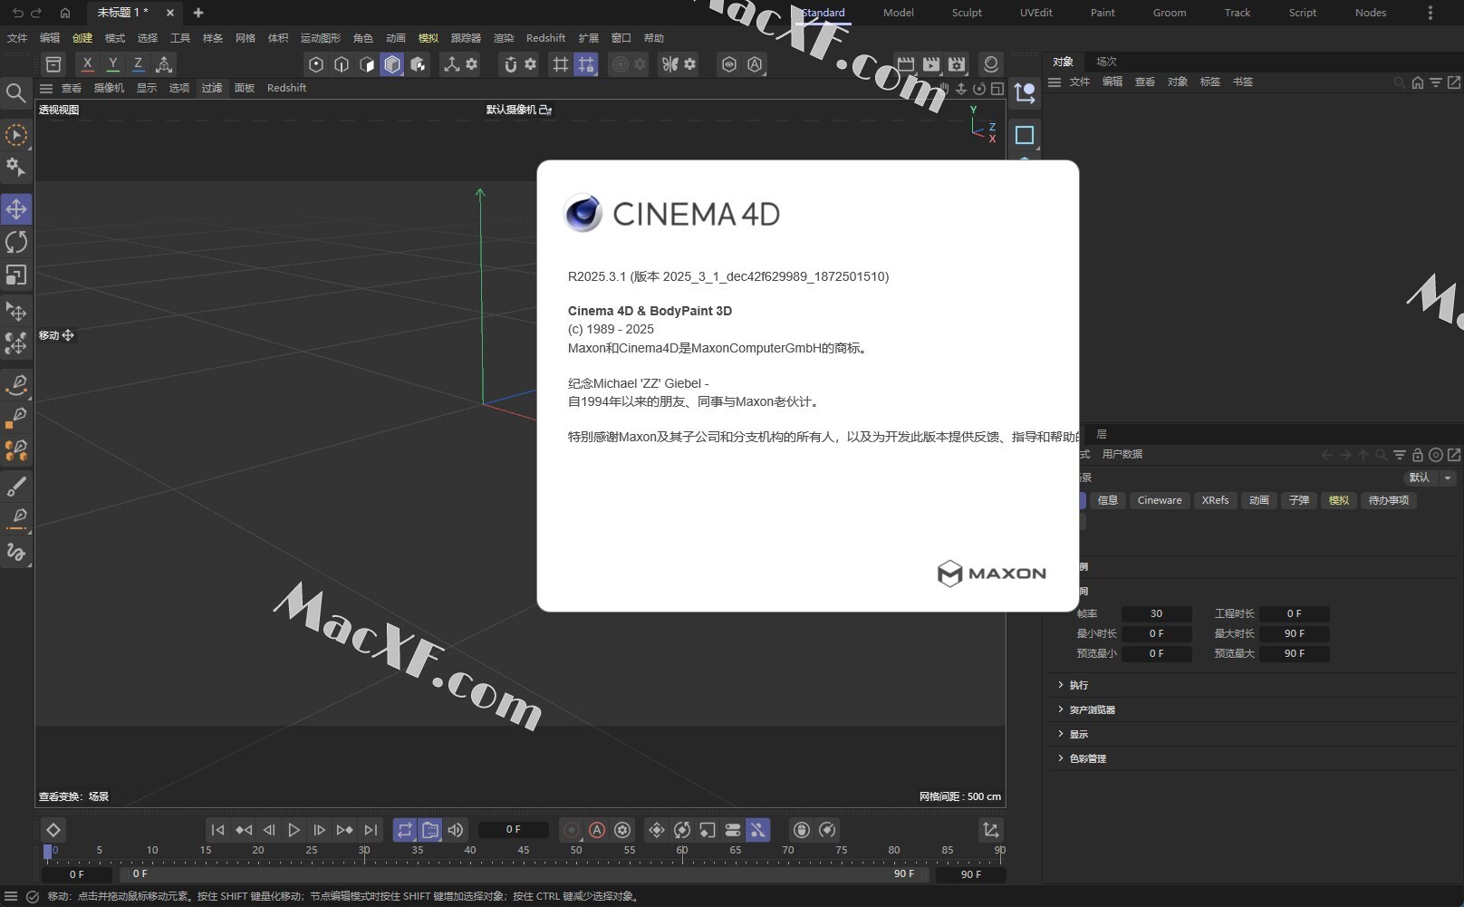Select the Rotate tool in left toolbar
1464x907 pixels.
(16, 242)
